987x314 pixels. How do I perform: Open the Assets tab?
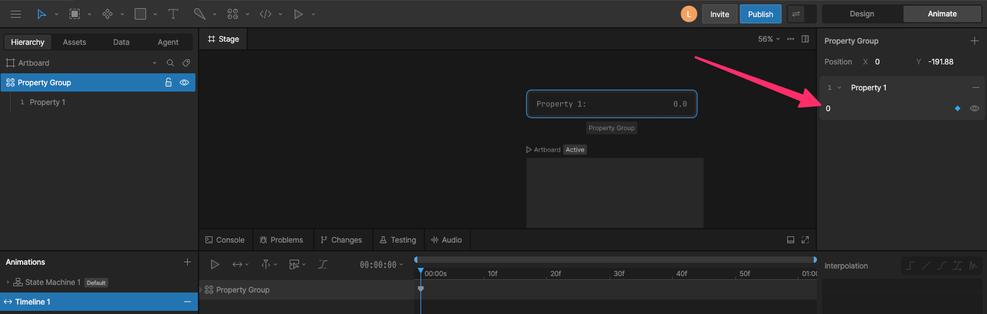[x=75, y=42]
